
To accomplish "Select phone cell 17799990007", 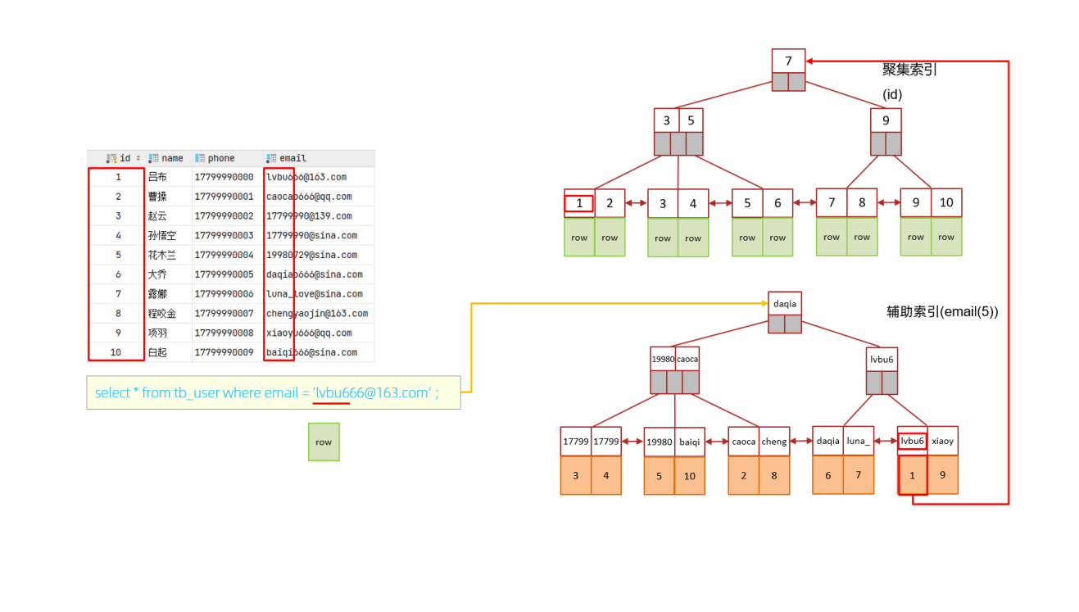I will pos(224,314).
